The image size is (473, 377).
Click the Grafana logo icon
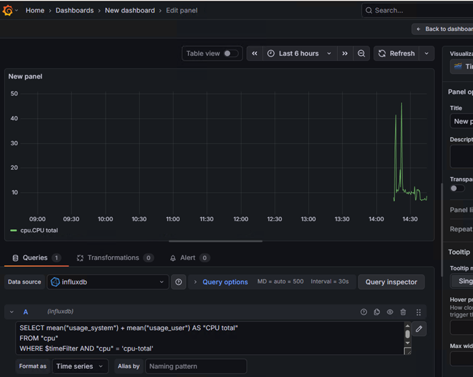click(8, 10)
